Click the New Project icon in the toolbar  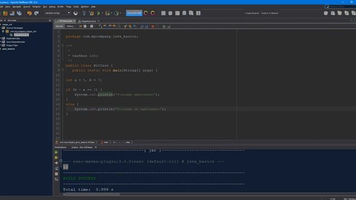[5, 13]
